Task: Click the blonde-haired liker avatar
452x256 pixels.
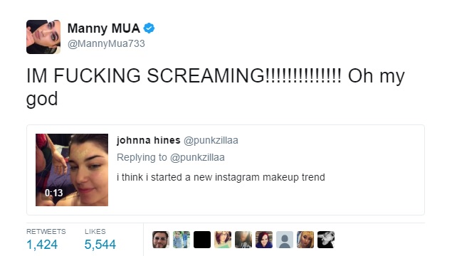Action: [305, 240]
